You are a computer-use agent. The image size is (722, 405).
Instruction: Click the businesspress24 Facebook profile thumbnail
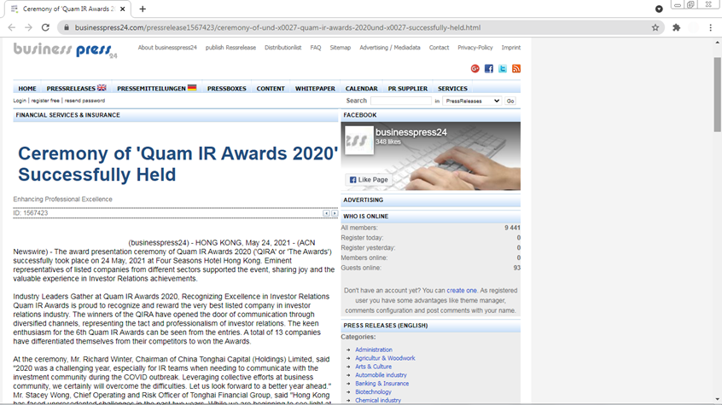tap(359, 141)
